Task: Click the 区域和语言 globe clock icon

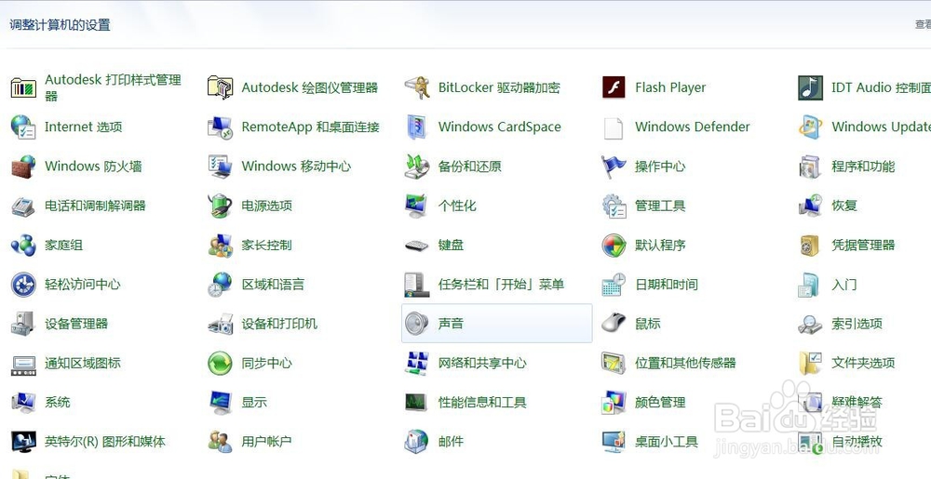Action: (x=221, y=285)
